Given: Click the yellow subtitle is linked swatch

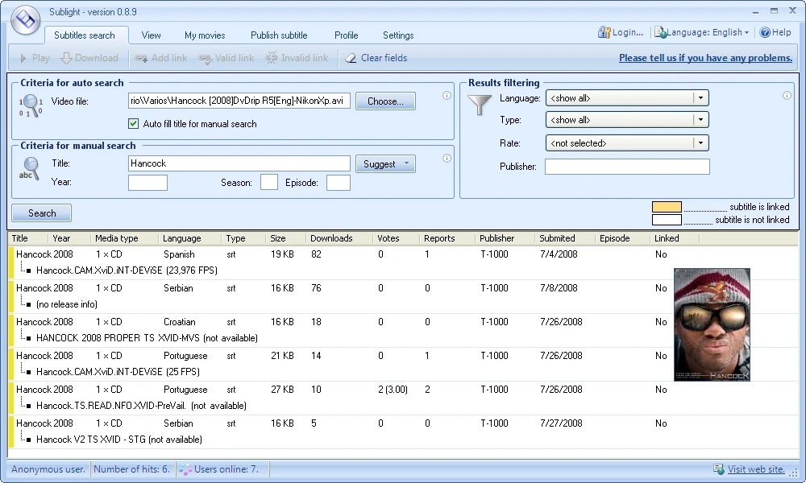Looking at the screenshot, I should click(667, 207).
